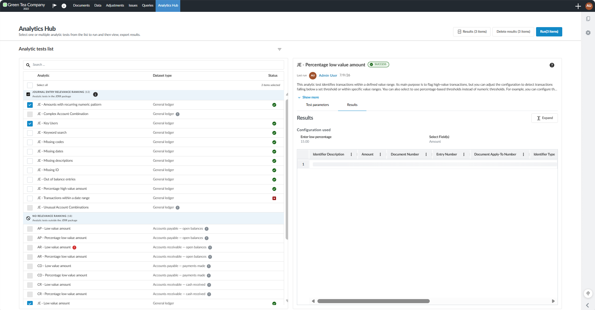The width and height of the screenshot is (595, 310).
Task: Open Document Number column options menu
Action: pyautogui.click(x=426, y=154)
